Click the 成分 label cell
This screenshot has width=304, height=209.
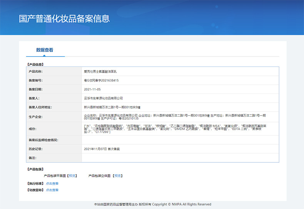point(54,129)
